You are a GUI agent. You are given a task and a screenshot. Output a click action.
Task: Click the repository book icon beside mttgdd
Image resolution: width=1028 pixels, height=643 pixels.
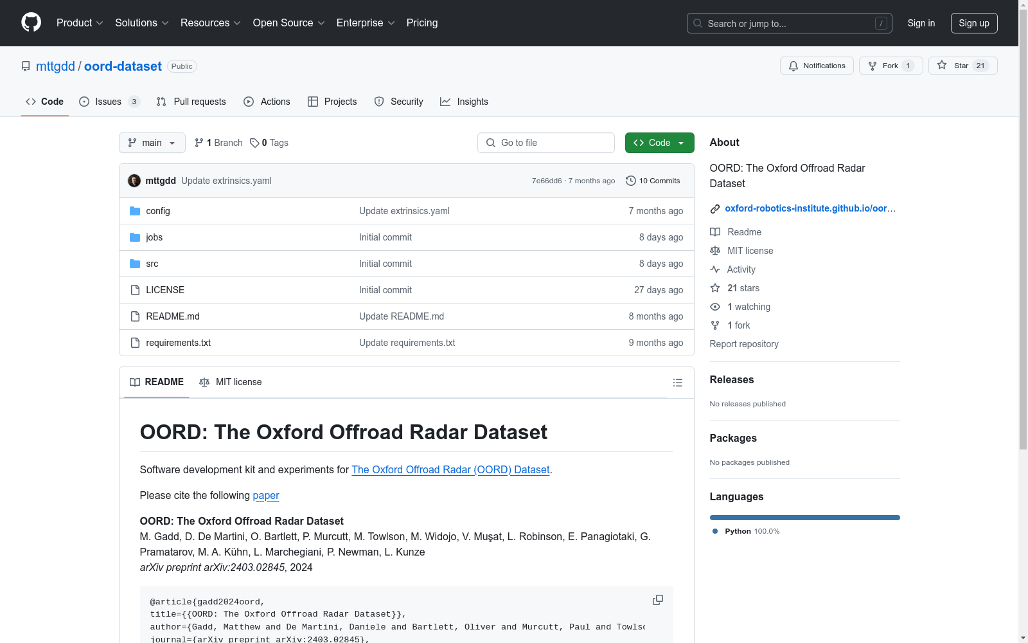pyautogui.click(x=26, y=66)
